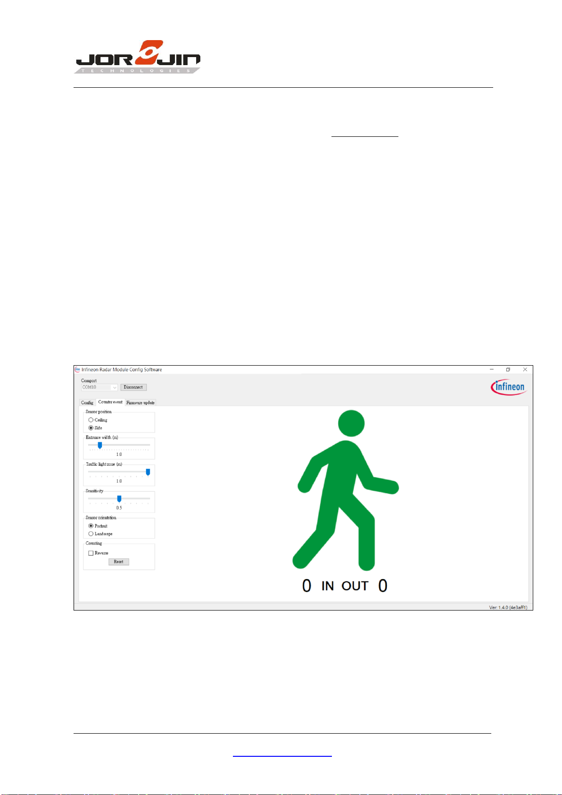Click the Sensitivity slider handle

coord(119,499)
